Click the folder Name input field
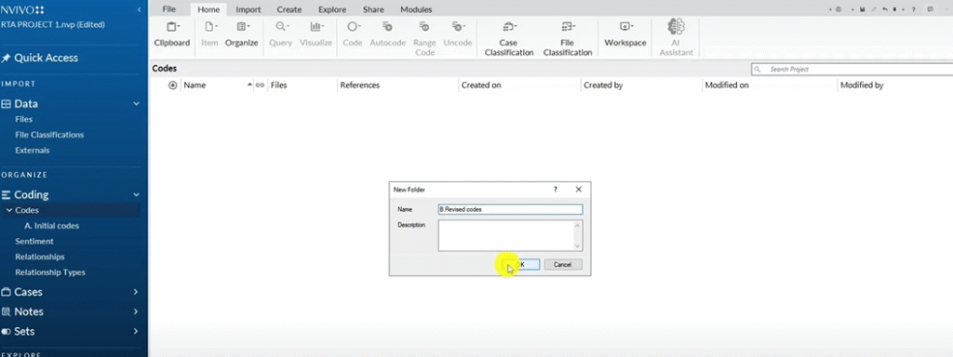 point(511,209)
